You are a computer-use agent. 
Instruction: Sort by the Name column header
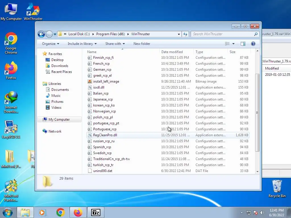[122, 52]
